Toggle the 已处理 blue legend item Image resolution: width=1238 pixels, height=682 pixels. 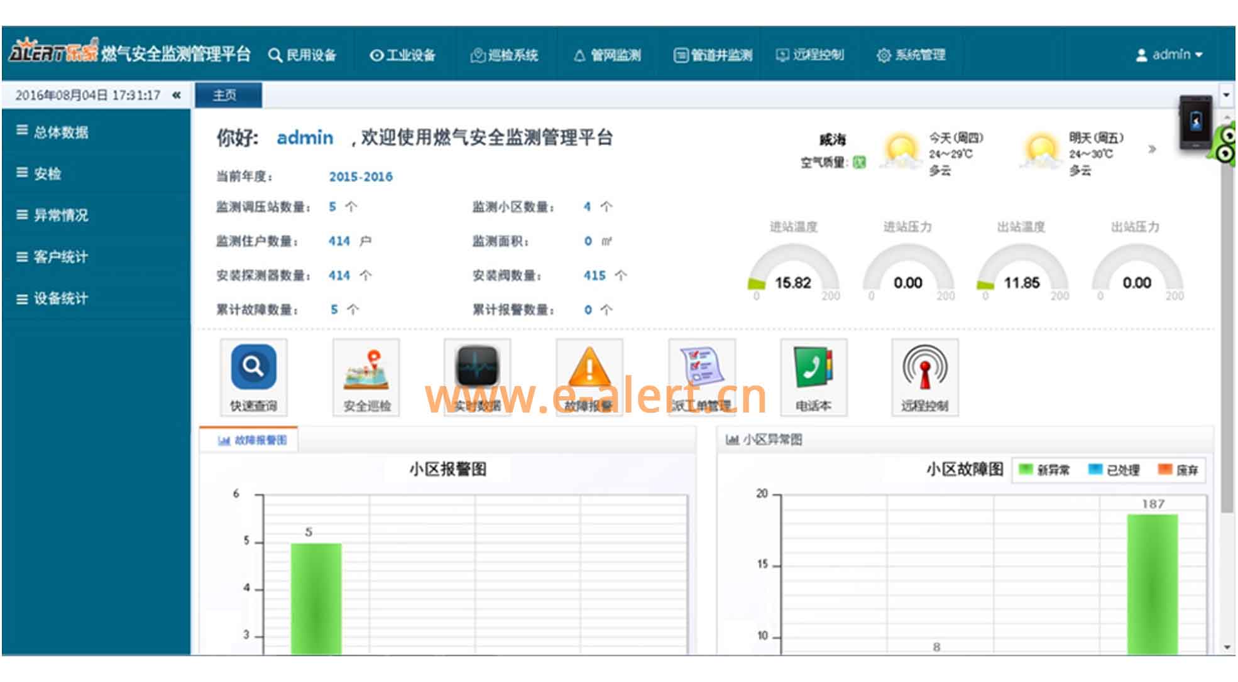pyautogui.click(x=1114, y=470)
